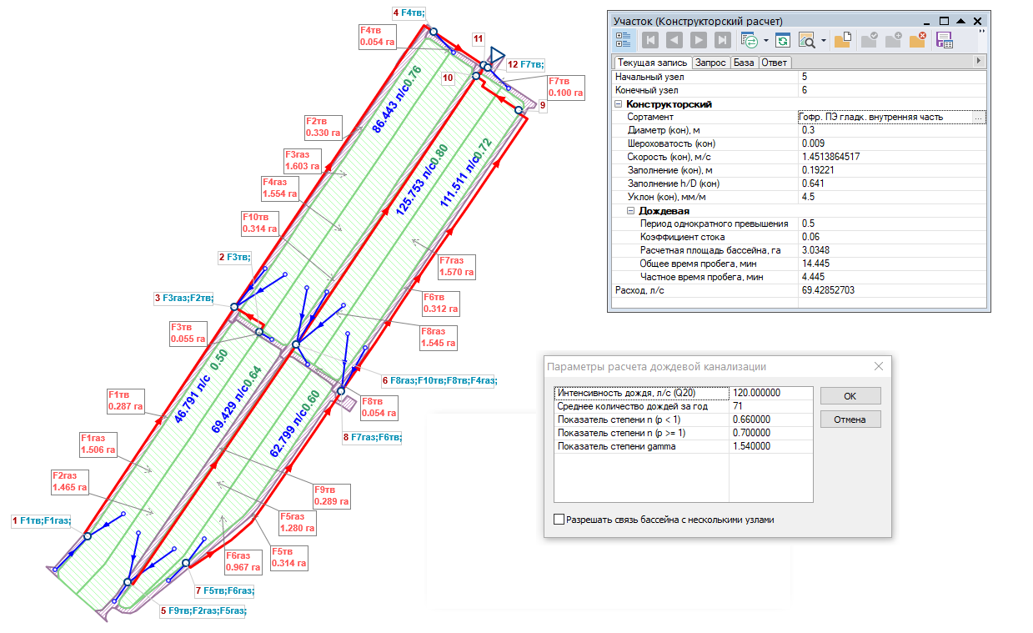Viewport: 1033px width, 633px height.
Task: Open dropdown arrow next to sync records icon
Action: click(765, 40)
